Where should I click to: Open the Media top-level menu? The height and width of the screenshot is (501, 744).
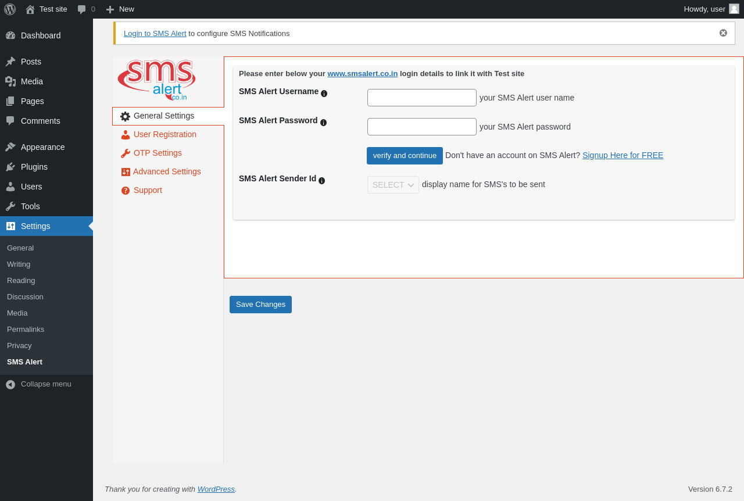(x=46, y=81)
